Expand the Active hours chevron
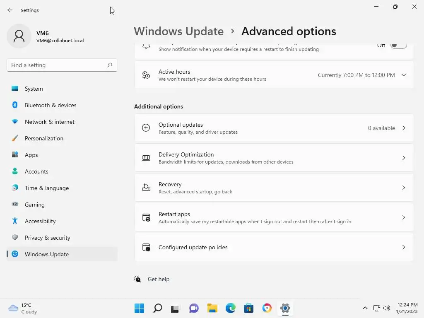The height and width of the screenshot is (318, 424). point(404,75)
